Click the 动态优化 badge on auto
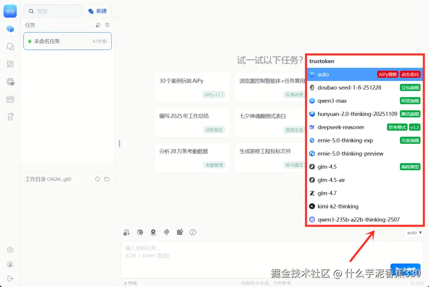 click(x=410, y=74)
